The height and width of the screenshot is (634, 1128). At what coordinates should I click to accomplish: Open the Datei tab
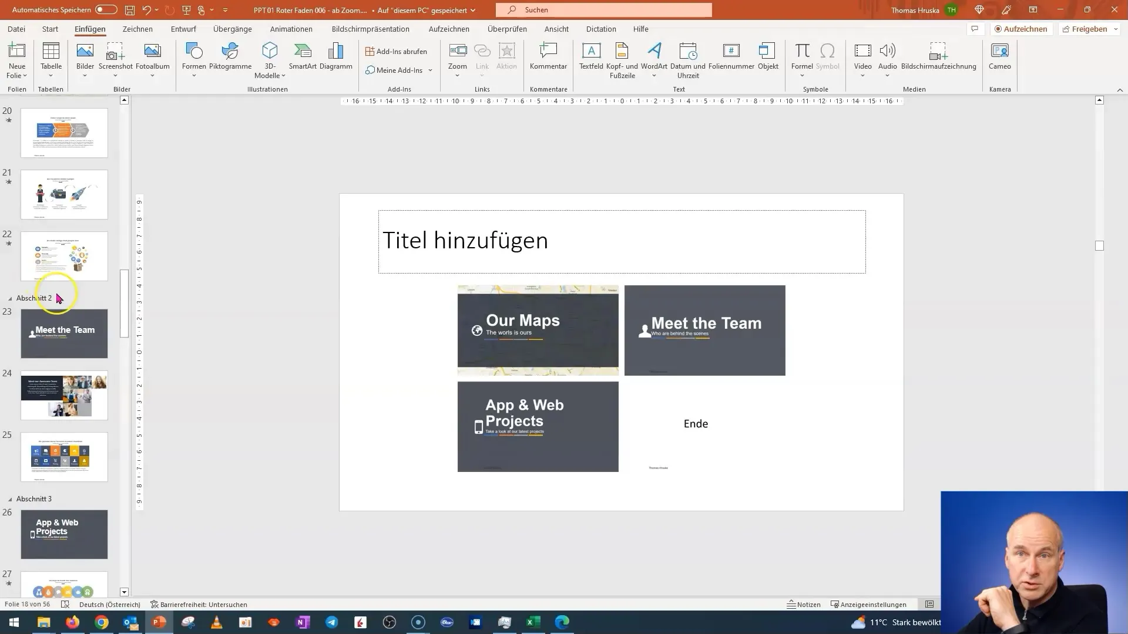(16, 29)
